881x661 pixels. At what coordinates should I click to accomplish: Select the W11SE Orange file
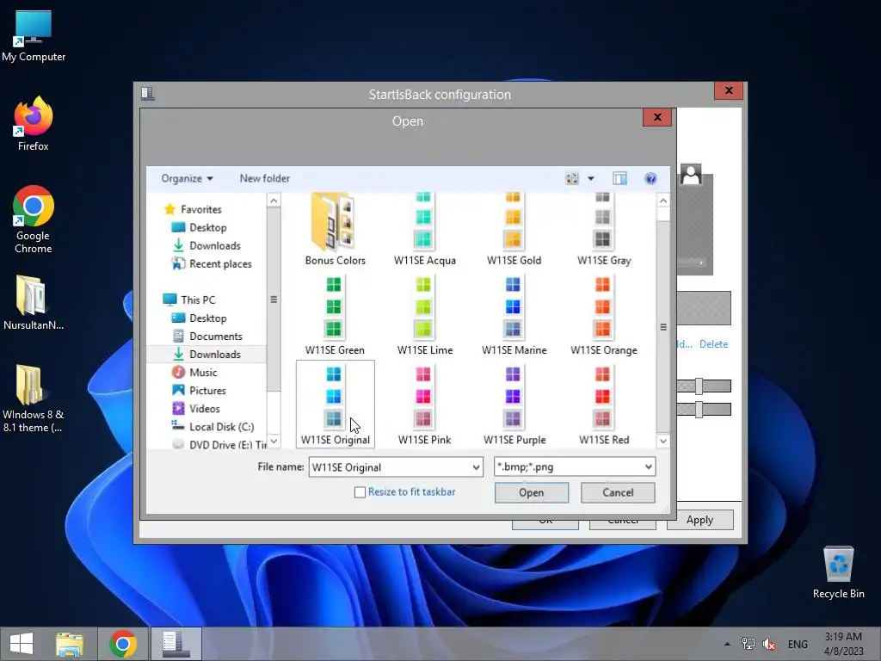click(604, 316)
